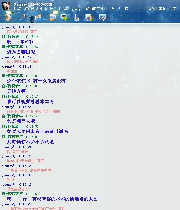Click the message "我可以视频看看本本吗"
Viewport: 180px width, 210px height.
[x=30, y=101]
